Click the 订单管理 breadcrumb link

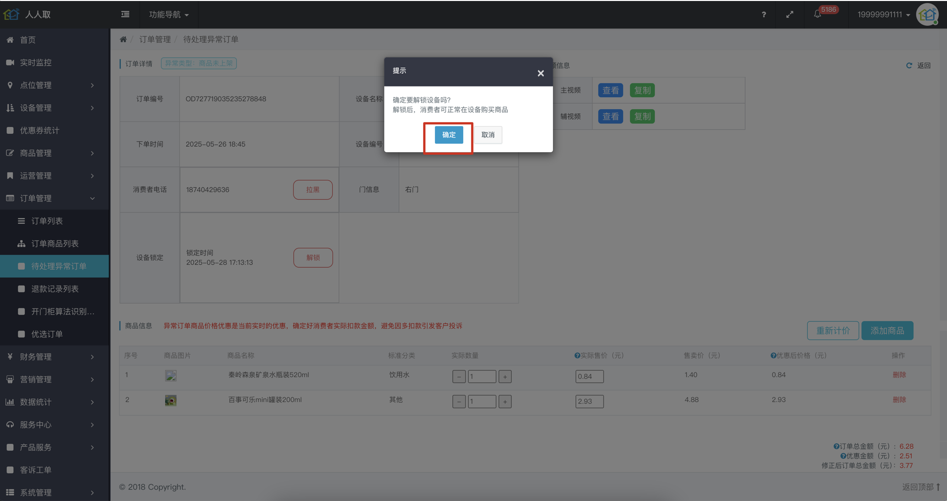point(155,40)
